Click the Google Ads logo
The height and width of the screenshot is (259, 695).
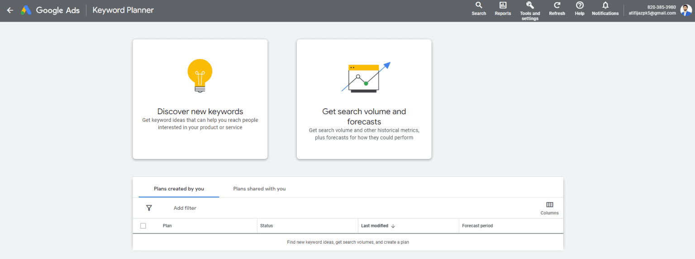click(26, 10)
